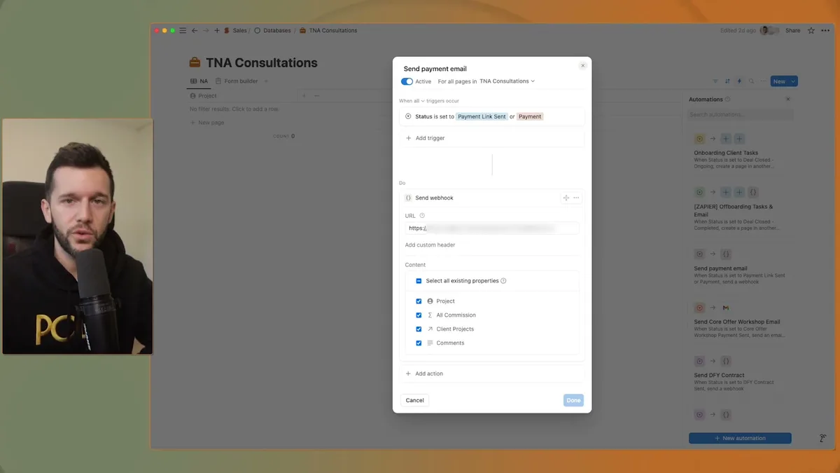Uncheck the Comments property checkbox
This screenshot has width=840, height=473.
point(419,343)
